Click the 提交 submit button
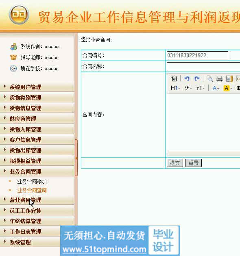 [175, 163]
